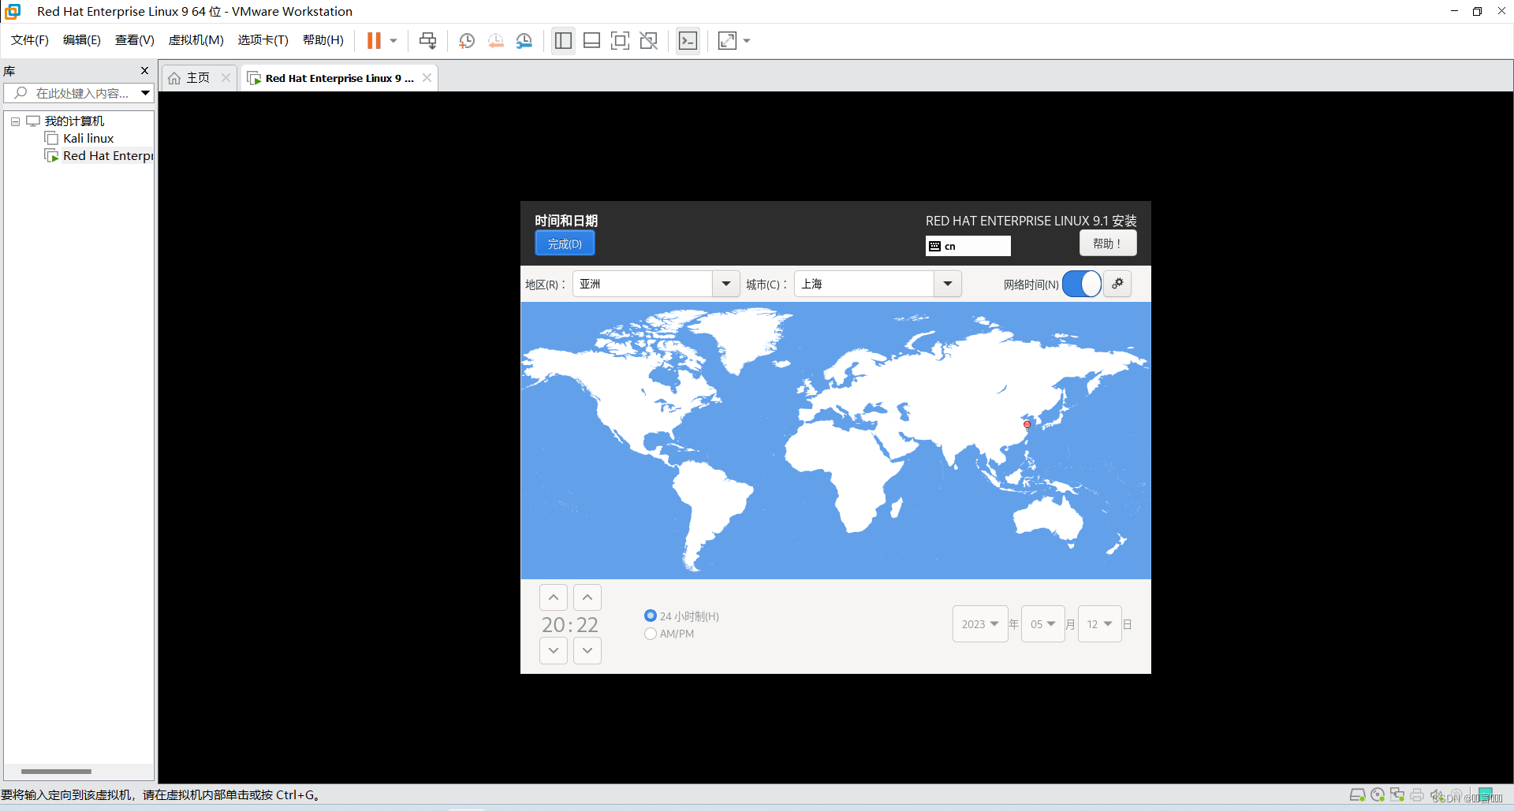
Task: Click the 完成(D) done button
Action: [x=565, y=244]
